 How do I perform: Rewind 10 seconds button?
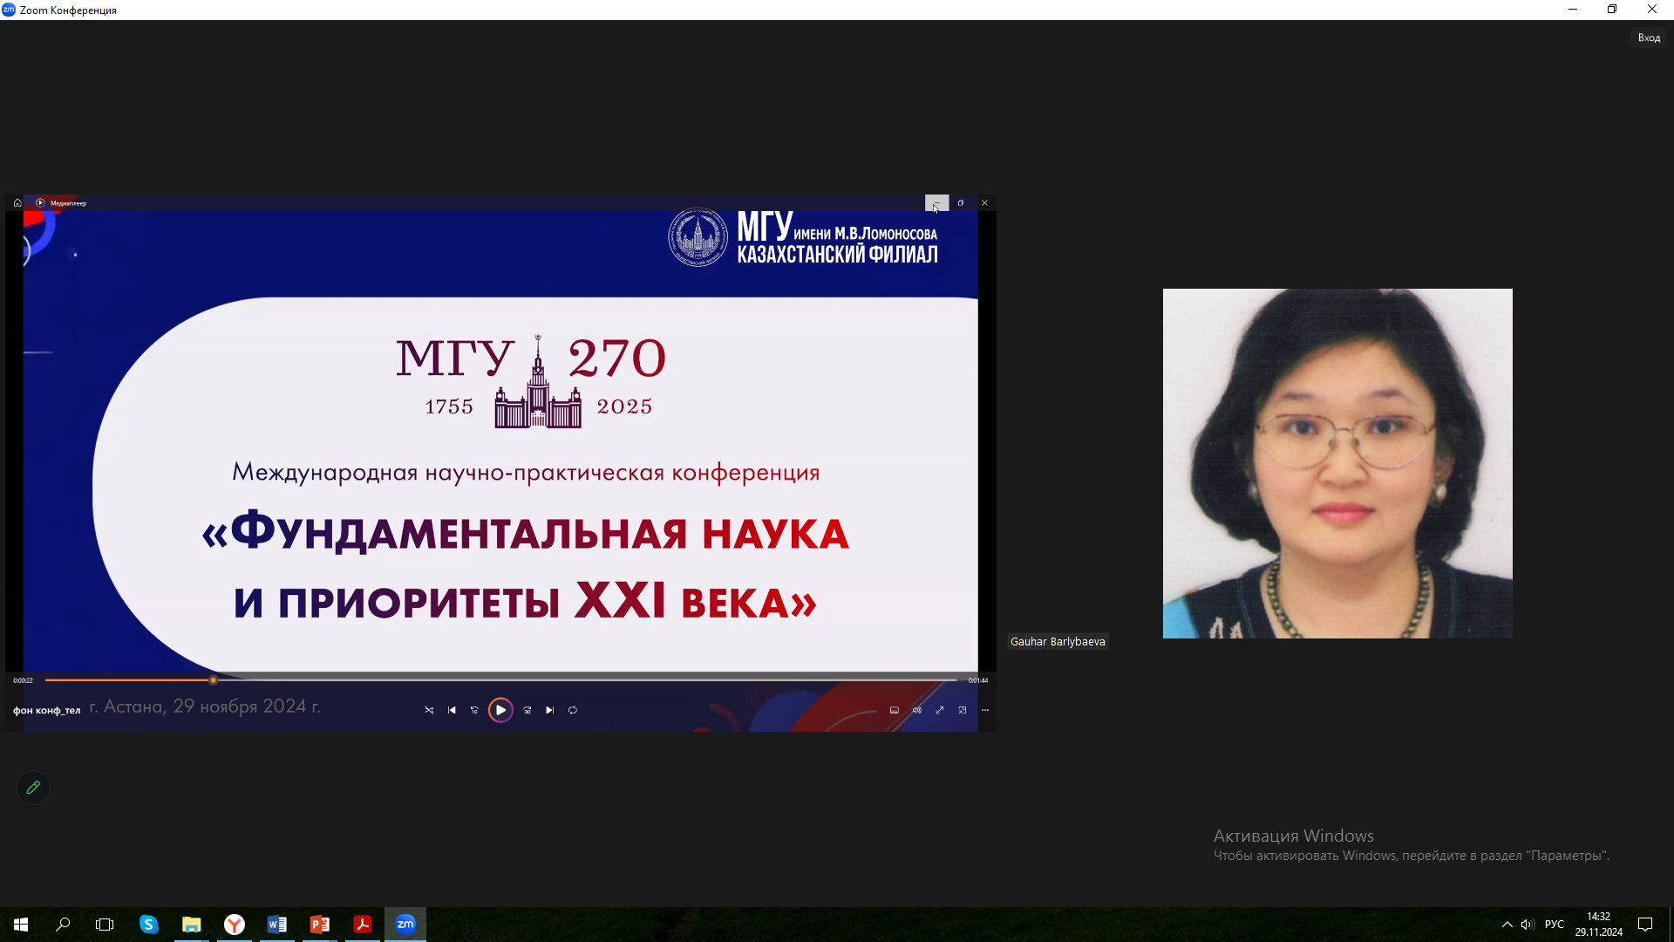[x=474, y=710]
